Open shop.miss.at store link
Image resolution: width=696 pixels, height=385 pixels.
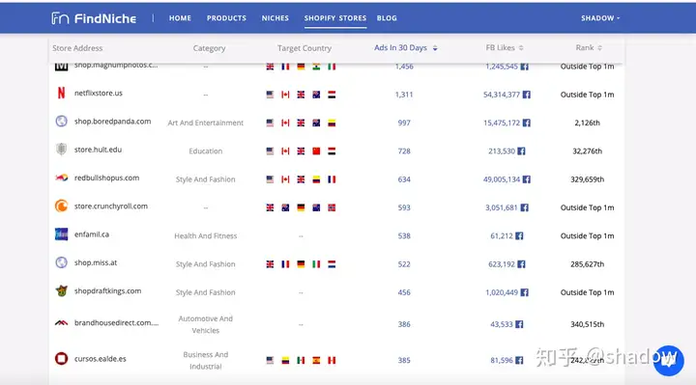pos(96,262)
